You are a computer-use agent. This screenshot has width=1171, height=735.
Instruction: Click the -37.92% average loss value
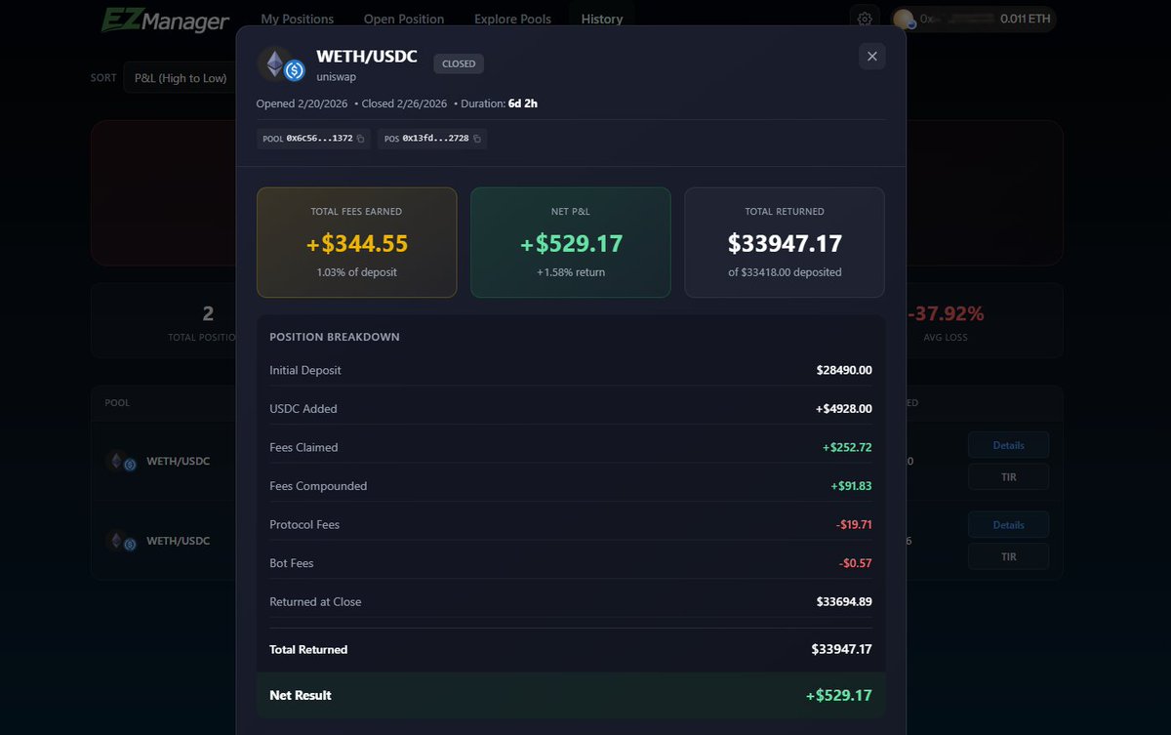coord(946,313)
